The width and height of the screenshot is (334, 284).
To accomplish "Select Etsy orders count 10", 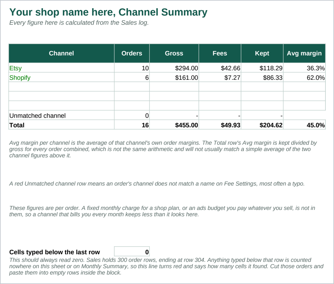I will point(132,68).
